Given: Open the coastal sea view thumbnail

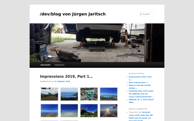Looking at the screenshot, I should 69,94.
